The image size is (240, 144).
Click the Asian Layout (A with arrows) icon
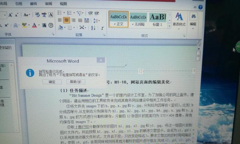(x=82, y=28)
